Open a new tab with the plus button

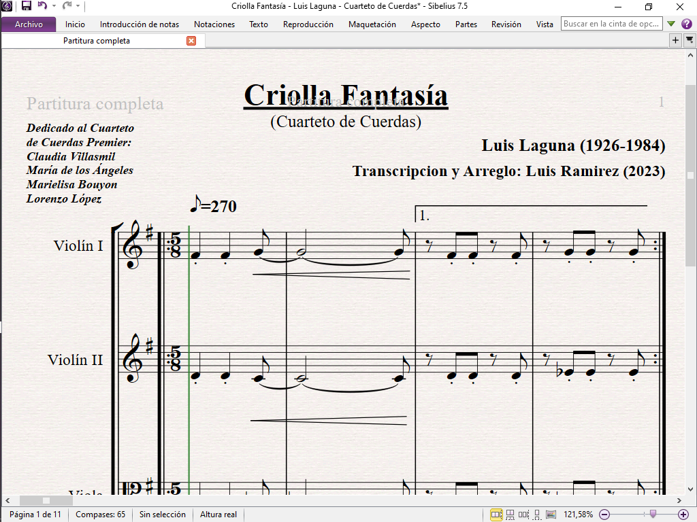pos(675,40)
